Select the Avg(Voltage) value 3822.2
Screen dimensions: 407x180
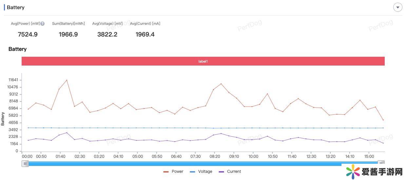[x=107, y=35]
